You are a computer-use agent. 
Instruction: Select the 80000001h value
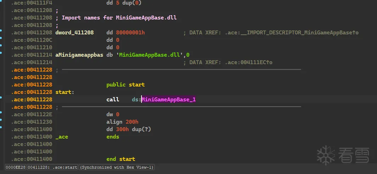(x=130, y=33)
